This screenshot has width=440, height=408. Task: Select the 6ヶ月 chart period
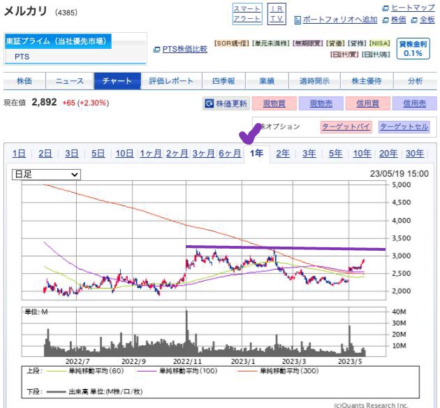(230, 154)
